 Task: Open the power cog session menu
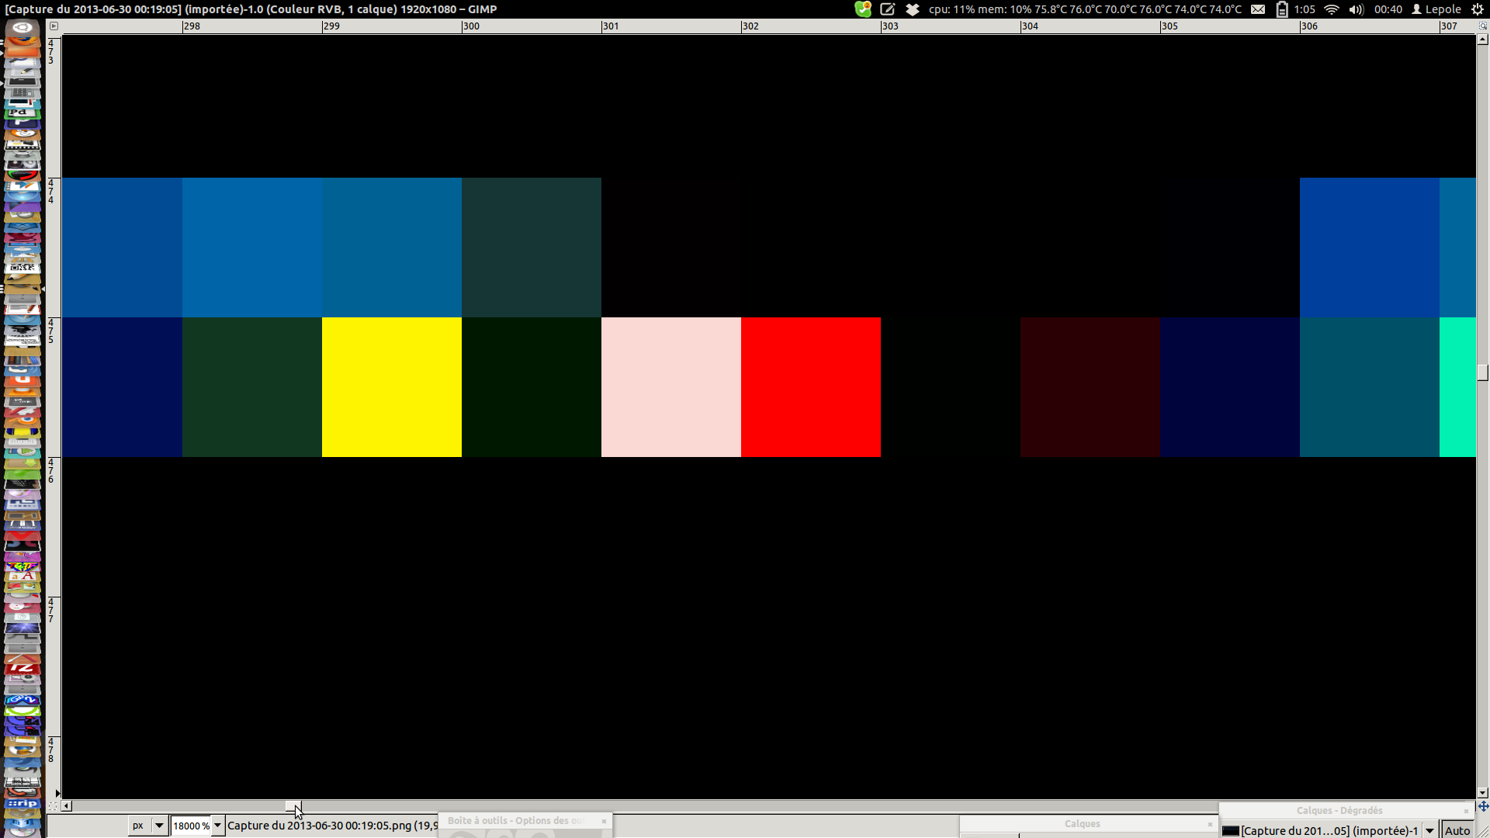click(1478, 9)
